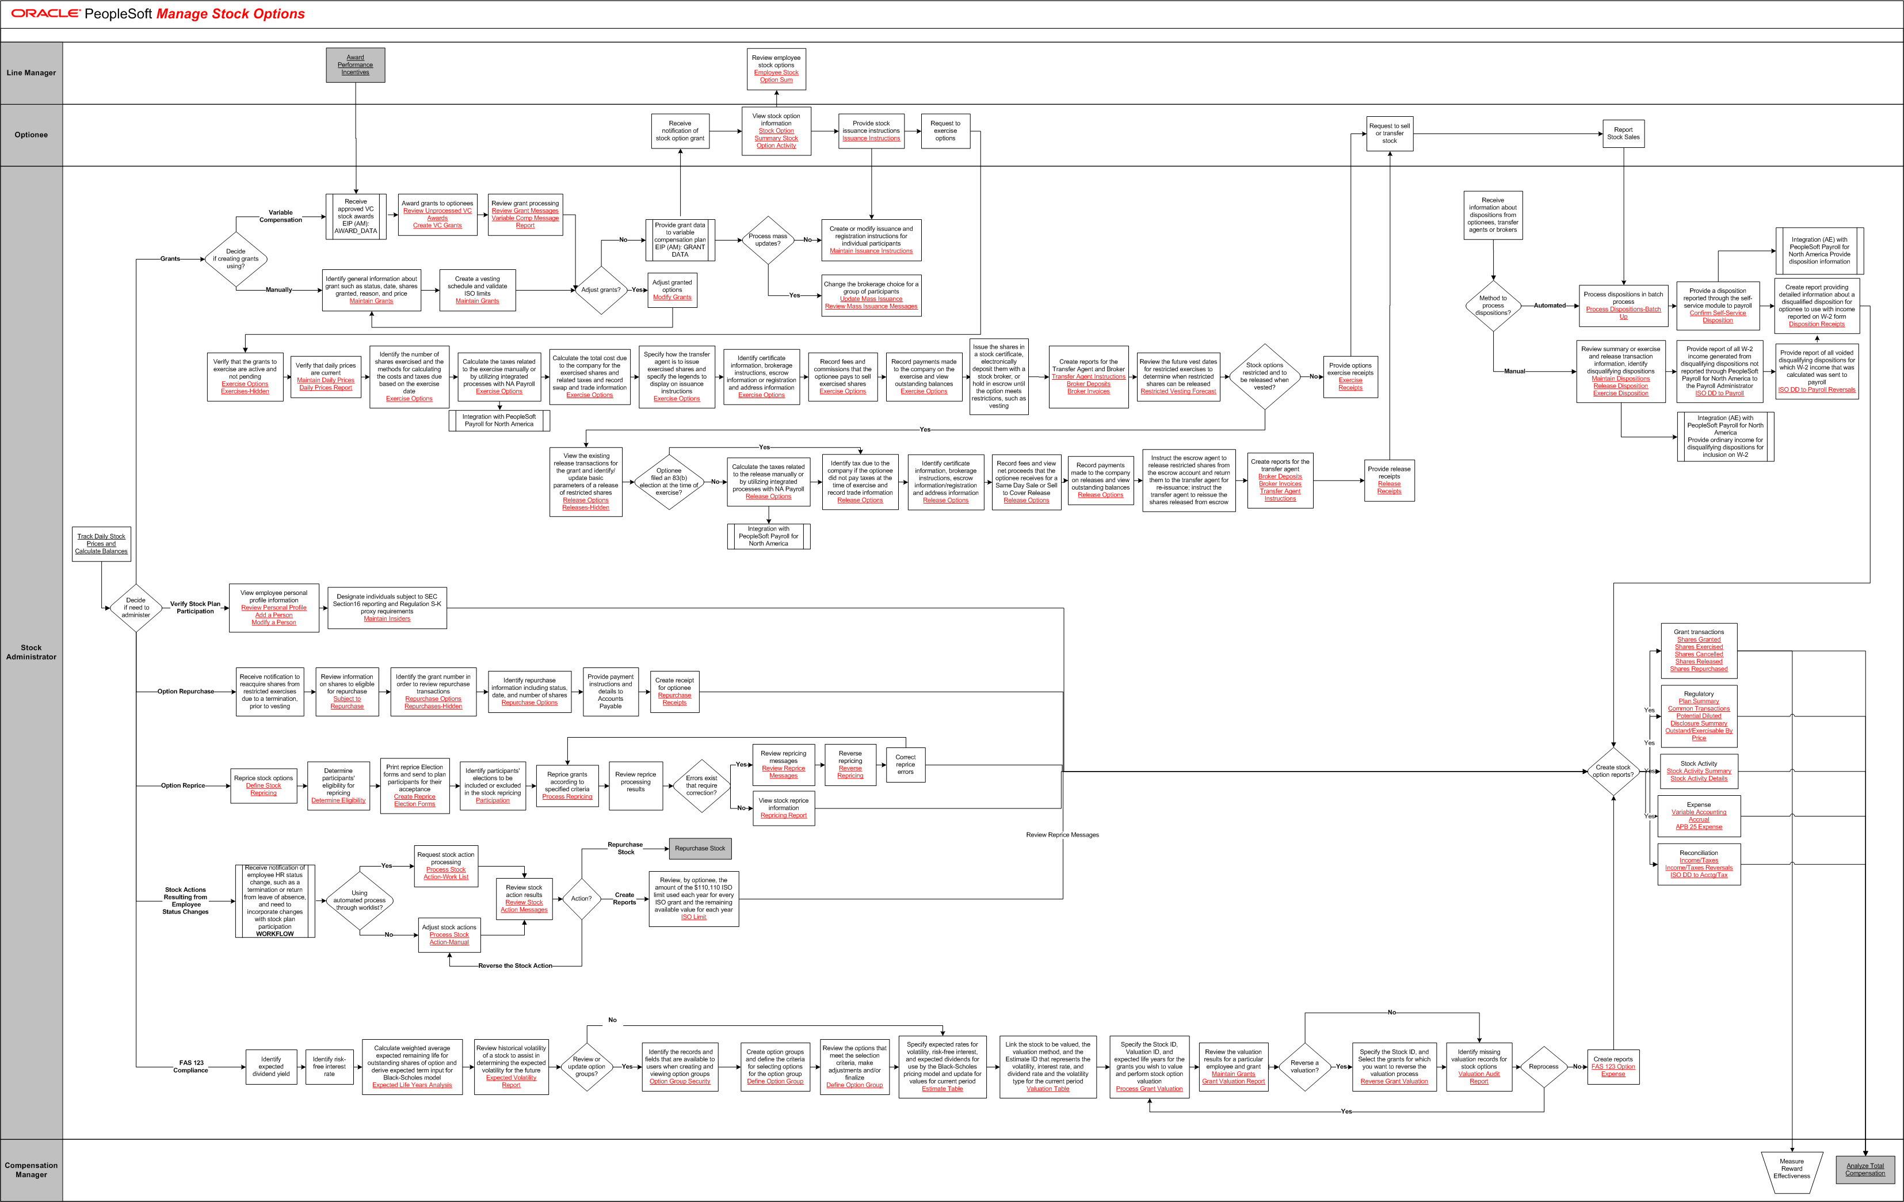Open the Daily Prices Report link
1904x1202 pixels.
(x=325, y=387)
